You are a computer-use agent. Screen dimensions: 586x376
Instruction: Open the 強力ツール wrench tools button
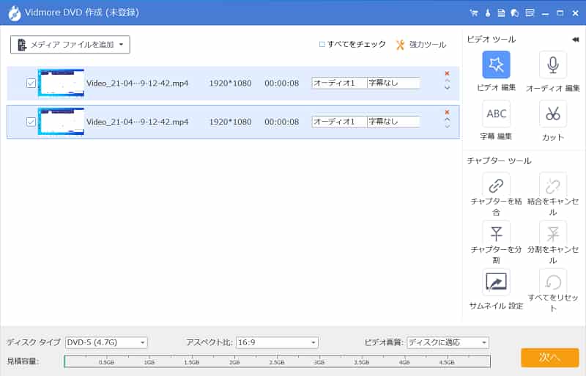coord(420,45)
